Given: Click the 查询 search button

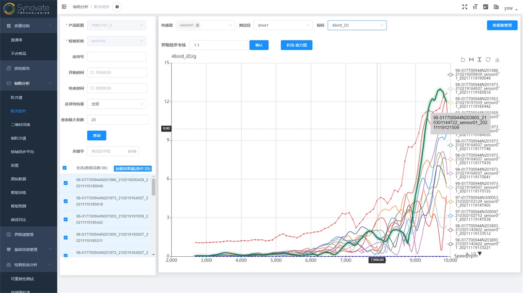Looking at the screenshot, I should (96, 135).
